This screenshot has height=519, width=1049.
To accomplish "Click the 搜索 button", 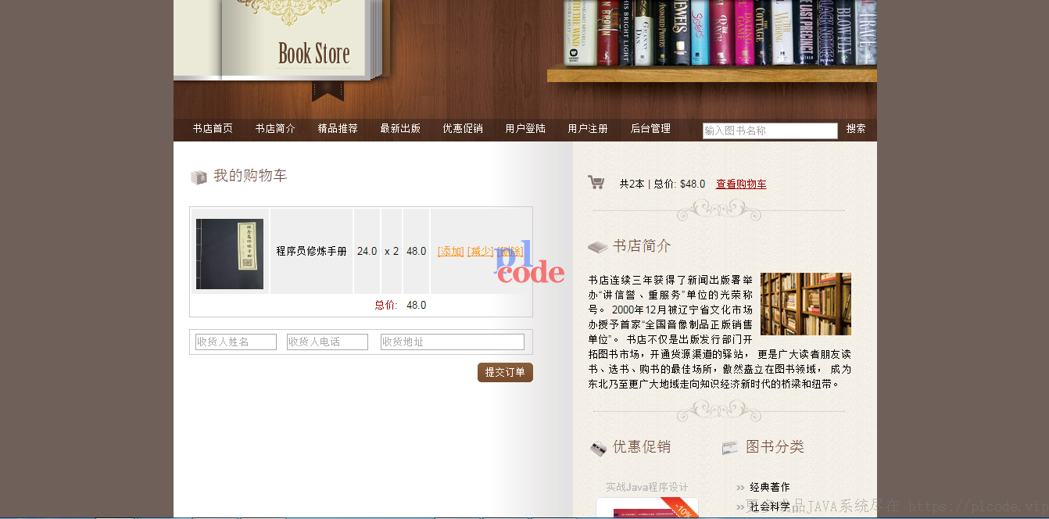I will (856, 129).
